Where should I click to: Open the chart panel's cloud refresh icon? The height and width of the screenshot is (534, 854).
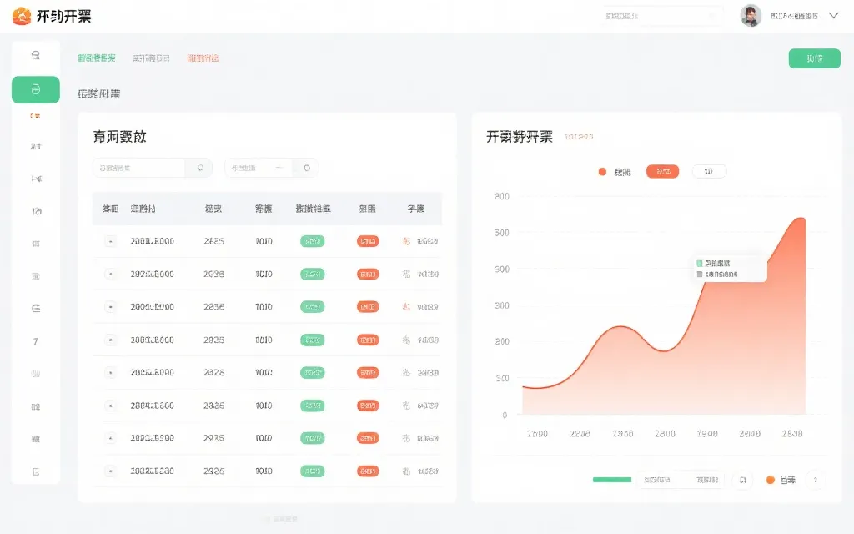(x=741, y=480)
